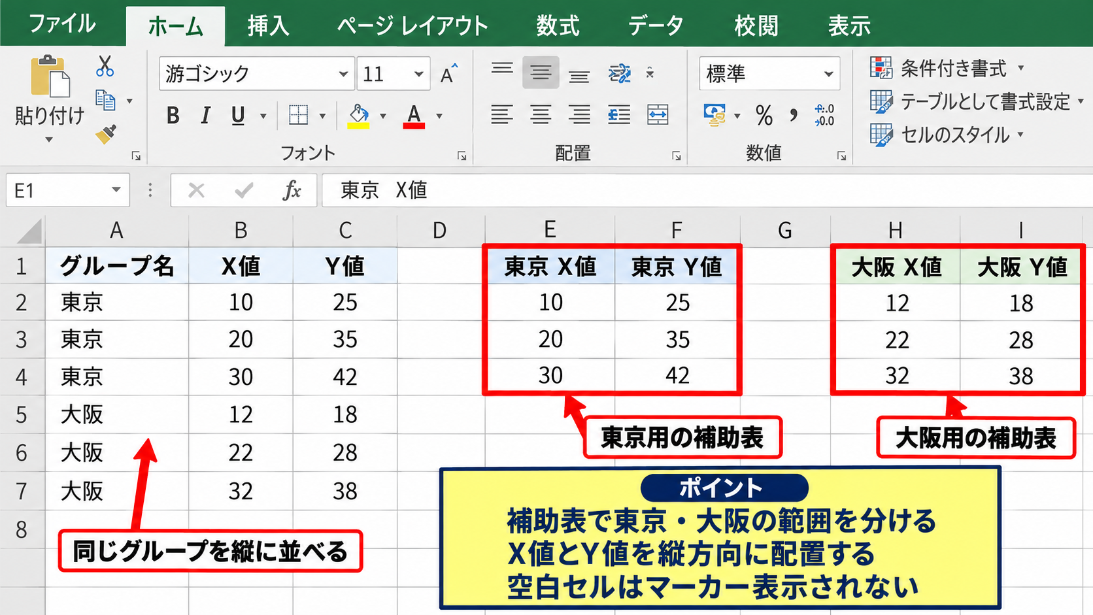
Task: Toggle Italic formatting
Action: point(205,116)
